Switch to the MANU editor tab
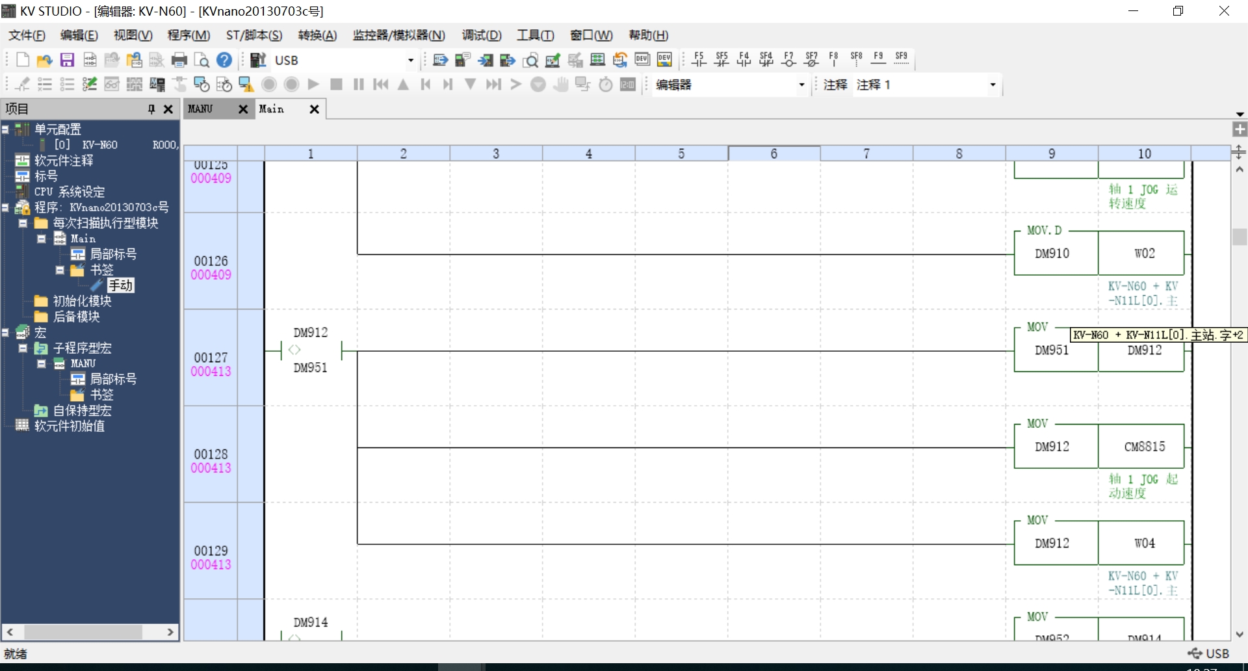 200,109
